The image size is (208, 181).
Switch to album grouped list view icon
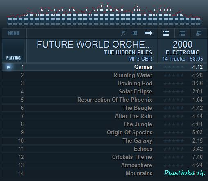(x=166, y=33)
